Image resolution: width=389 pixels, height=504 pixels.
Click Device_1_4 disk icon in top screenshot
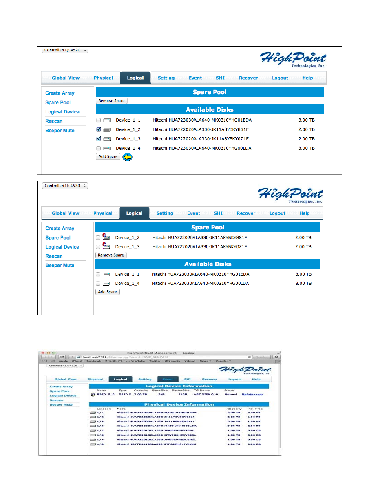coord(107,149)
